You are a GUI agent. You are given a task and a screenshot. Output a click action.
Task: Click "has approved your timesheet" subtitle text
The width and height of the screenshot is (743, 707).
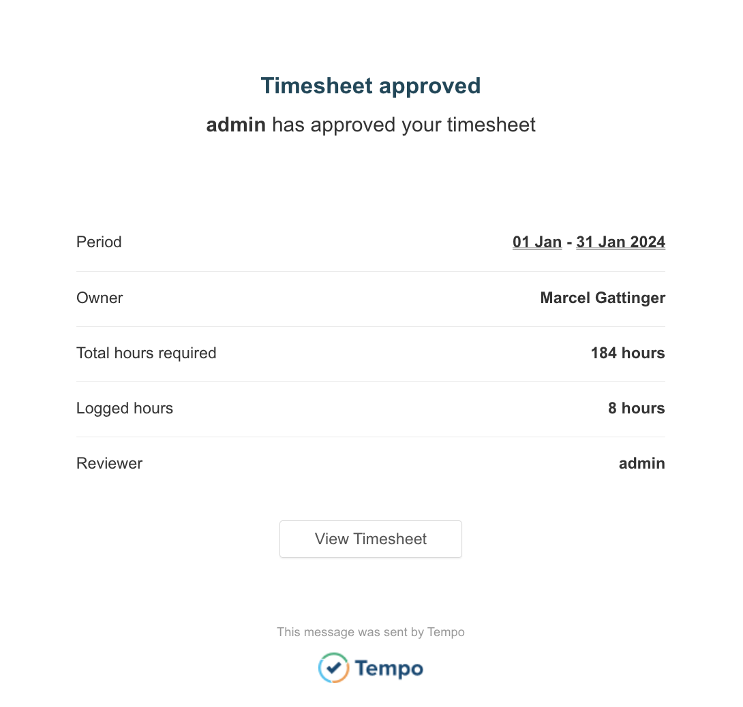click(404, 125)
